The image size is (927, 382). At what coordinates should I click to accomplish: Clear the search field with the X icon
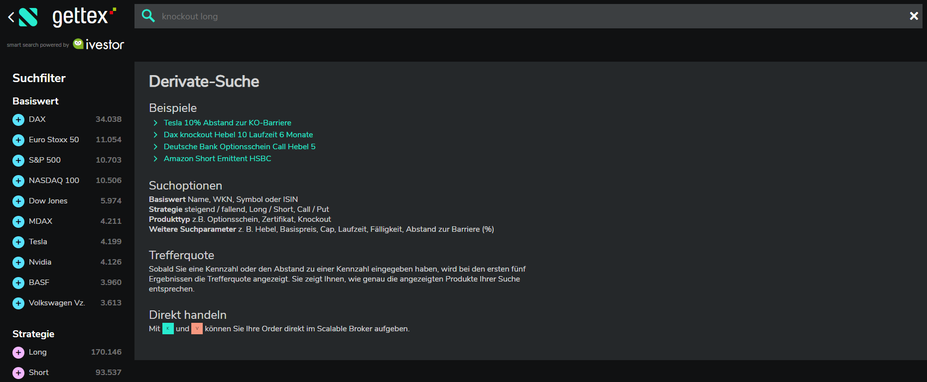914,16
